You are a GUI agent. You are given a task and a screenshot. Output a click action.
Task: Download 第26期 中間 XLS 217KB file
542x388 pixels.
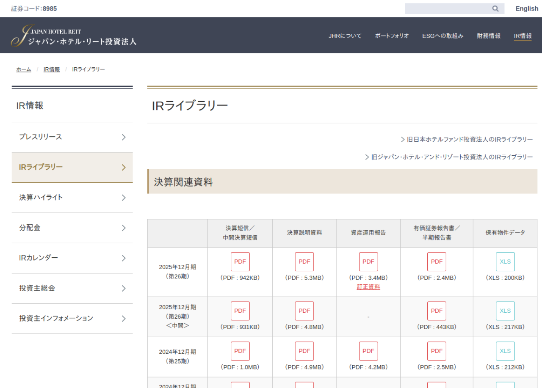point(505,311)
